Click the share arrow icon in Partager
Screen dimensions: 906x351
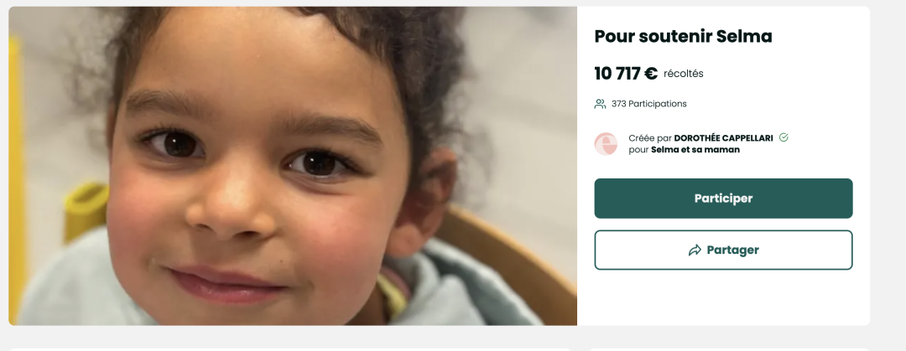click(x=695, y=250)
